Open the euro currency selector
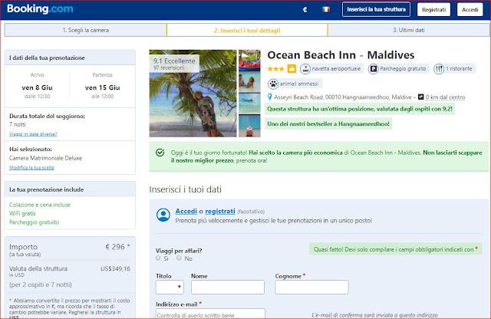 click(305, 10)
